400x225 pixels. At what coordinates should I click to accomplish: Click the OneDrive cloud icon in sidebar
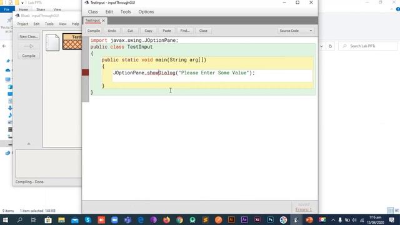tap(8, 70)
